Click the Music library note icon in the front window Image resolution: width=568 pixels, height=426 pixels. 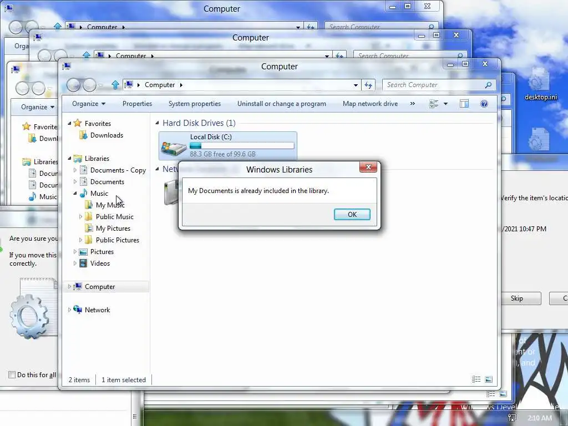point(83,193)
